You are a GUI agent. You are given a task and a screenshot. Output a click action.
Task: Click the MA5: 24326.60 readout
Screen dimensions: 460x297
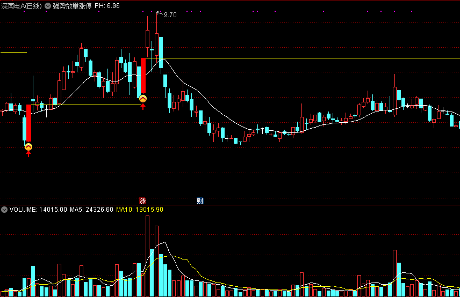[91, 210]
